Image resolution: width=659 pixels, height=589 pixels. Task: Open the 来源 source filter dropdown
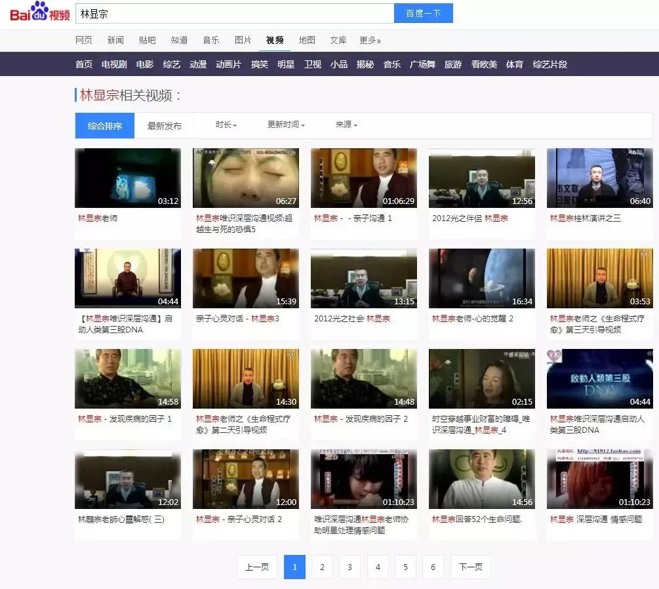[x=344, y=125]
